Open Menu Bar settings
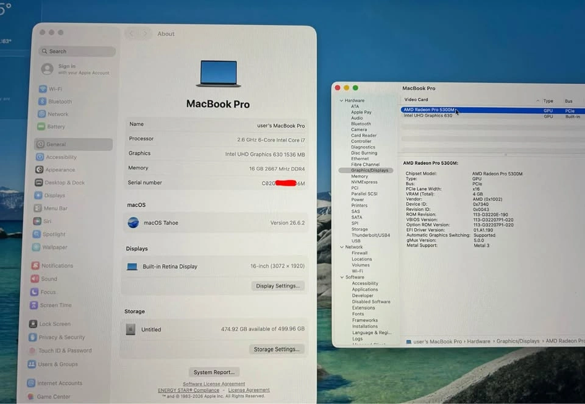 [x=51, y=208]
